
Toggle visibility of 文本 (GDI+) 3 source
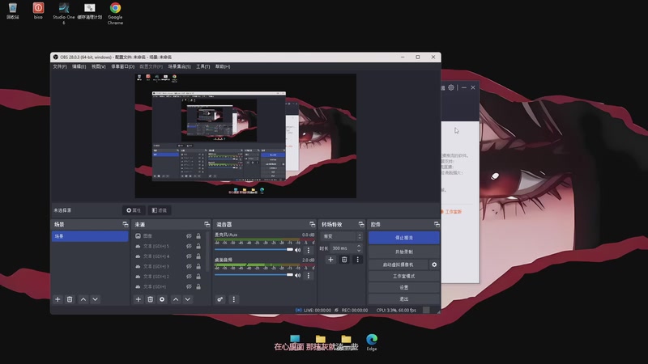tap(189, 266)
